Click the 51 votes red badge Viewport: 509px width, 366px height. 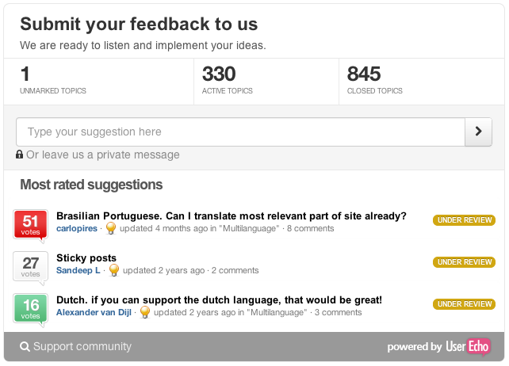30,225
